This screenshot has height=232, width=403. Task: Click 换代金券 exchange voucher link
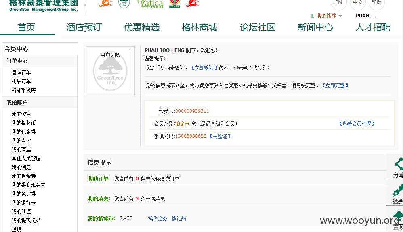(x=157, y=218)
